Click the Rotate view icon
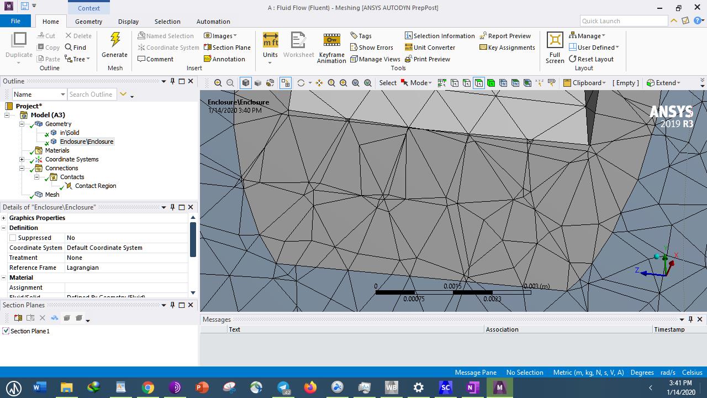 (x=300, y=83)
